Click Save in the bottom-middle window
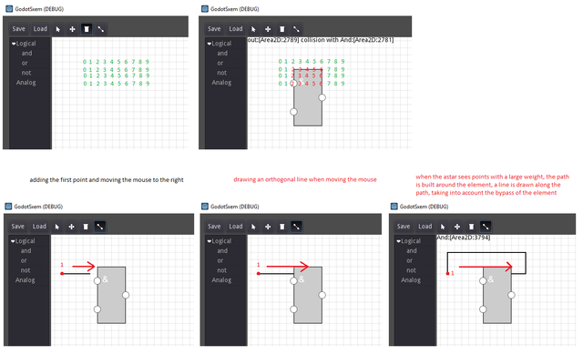Screen dimensions: 583x354 tap(214, 227)
